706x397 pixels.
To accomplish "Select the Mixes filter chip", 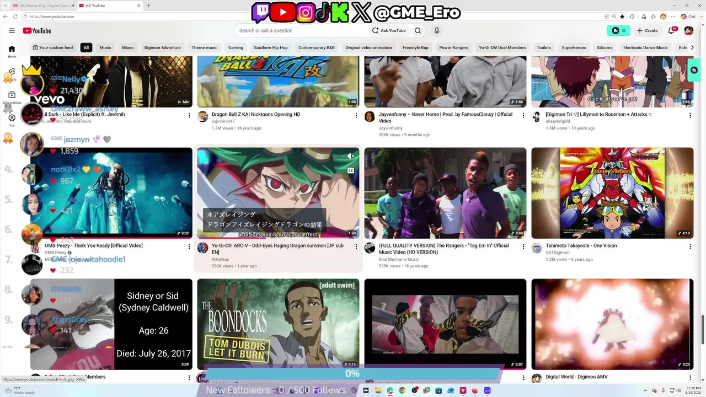I will (128, 47).
